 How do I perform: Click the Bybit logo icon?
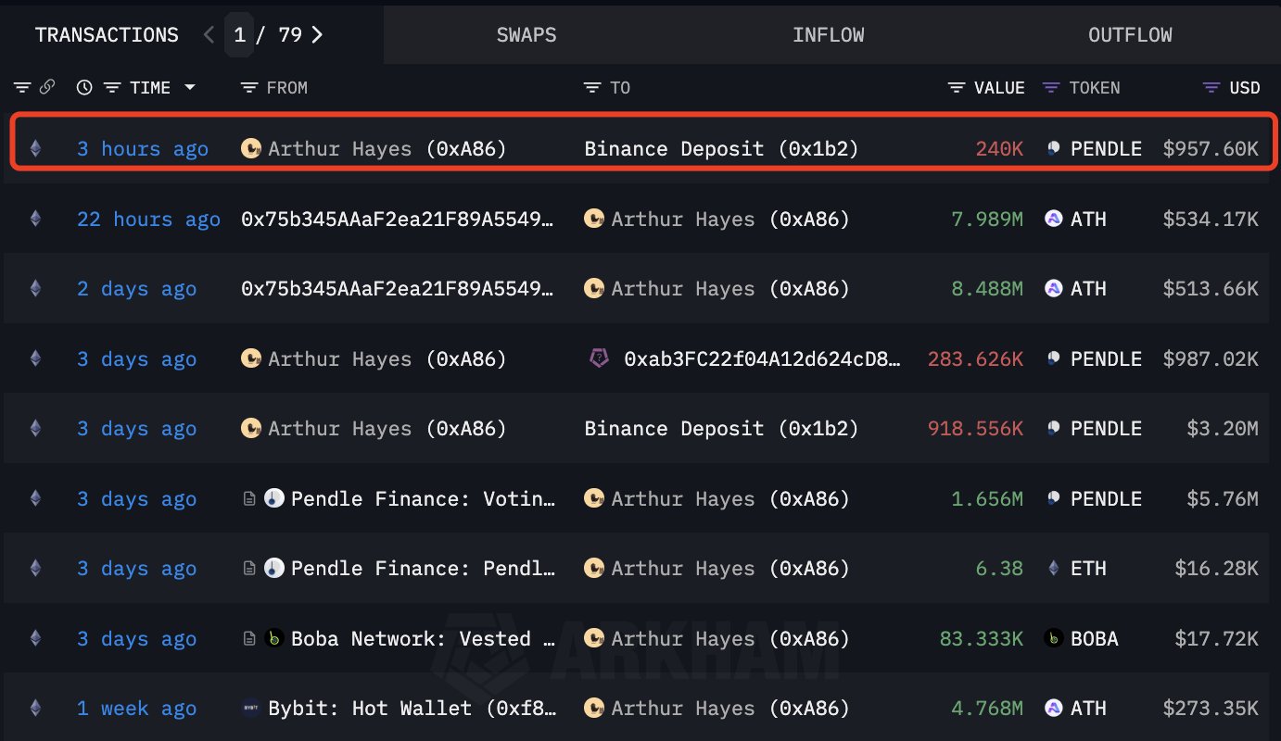click(x=250, y=708)
